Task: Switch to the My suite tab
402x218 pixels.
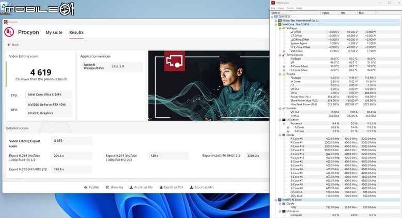Action: [54, 32]
